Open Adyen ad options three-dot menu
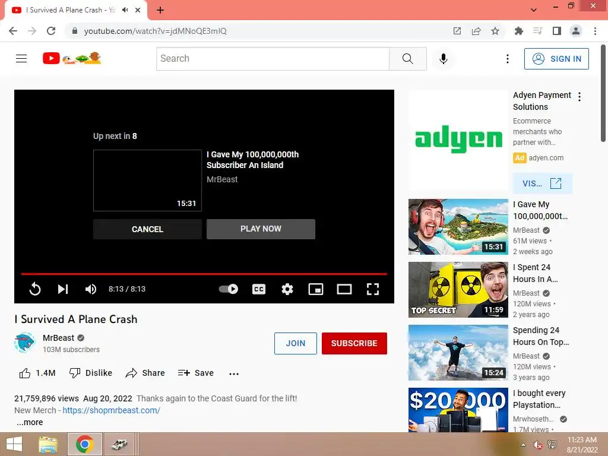Screen dimensions: 608x456 (579, 97)
